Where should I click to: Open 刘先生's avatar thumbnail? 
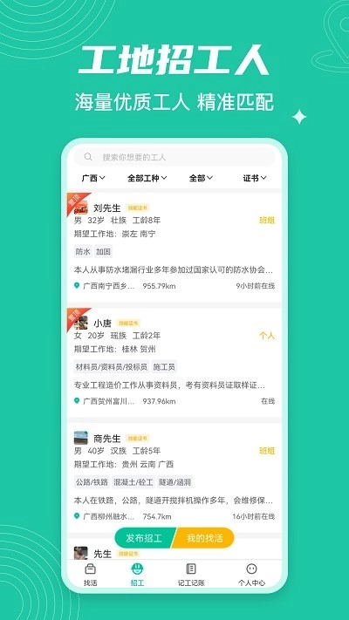pos(81,208)
